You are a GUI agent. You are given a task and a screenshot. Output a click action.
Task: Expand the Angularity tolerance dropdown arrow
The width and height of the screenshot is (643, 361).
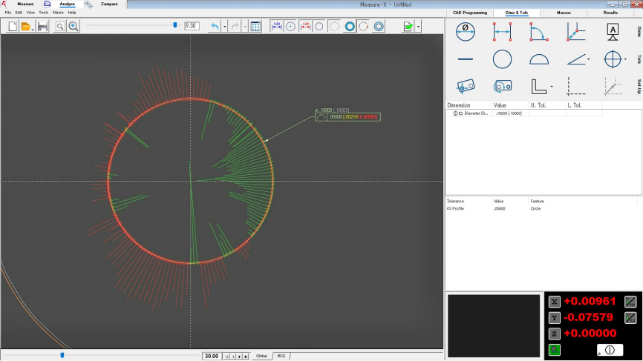pos(589,59)
